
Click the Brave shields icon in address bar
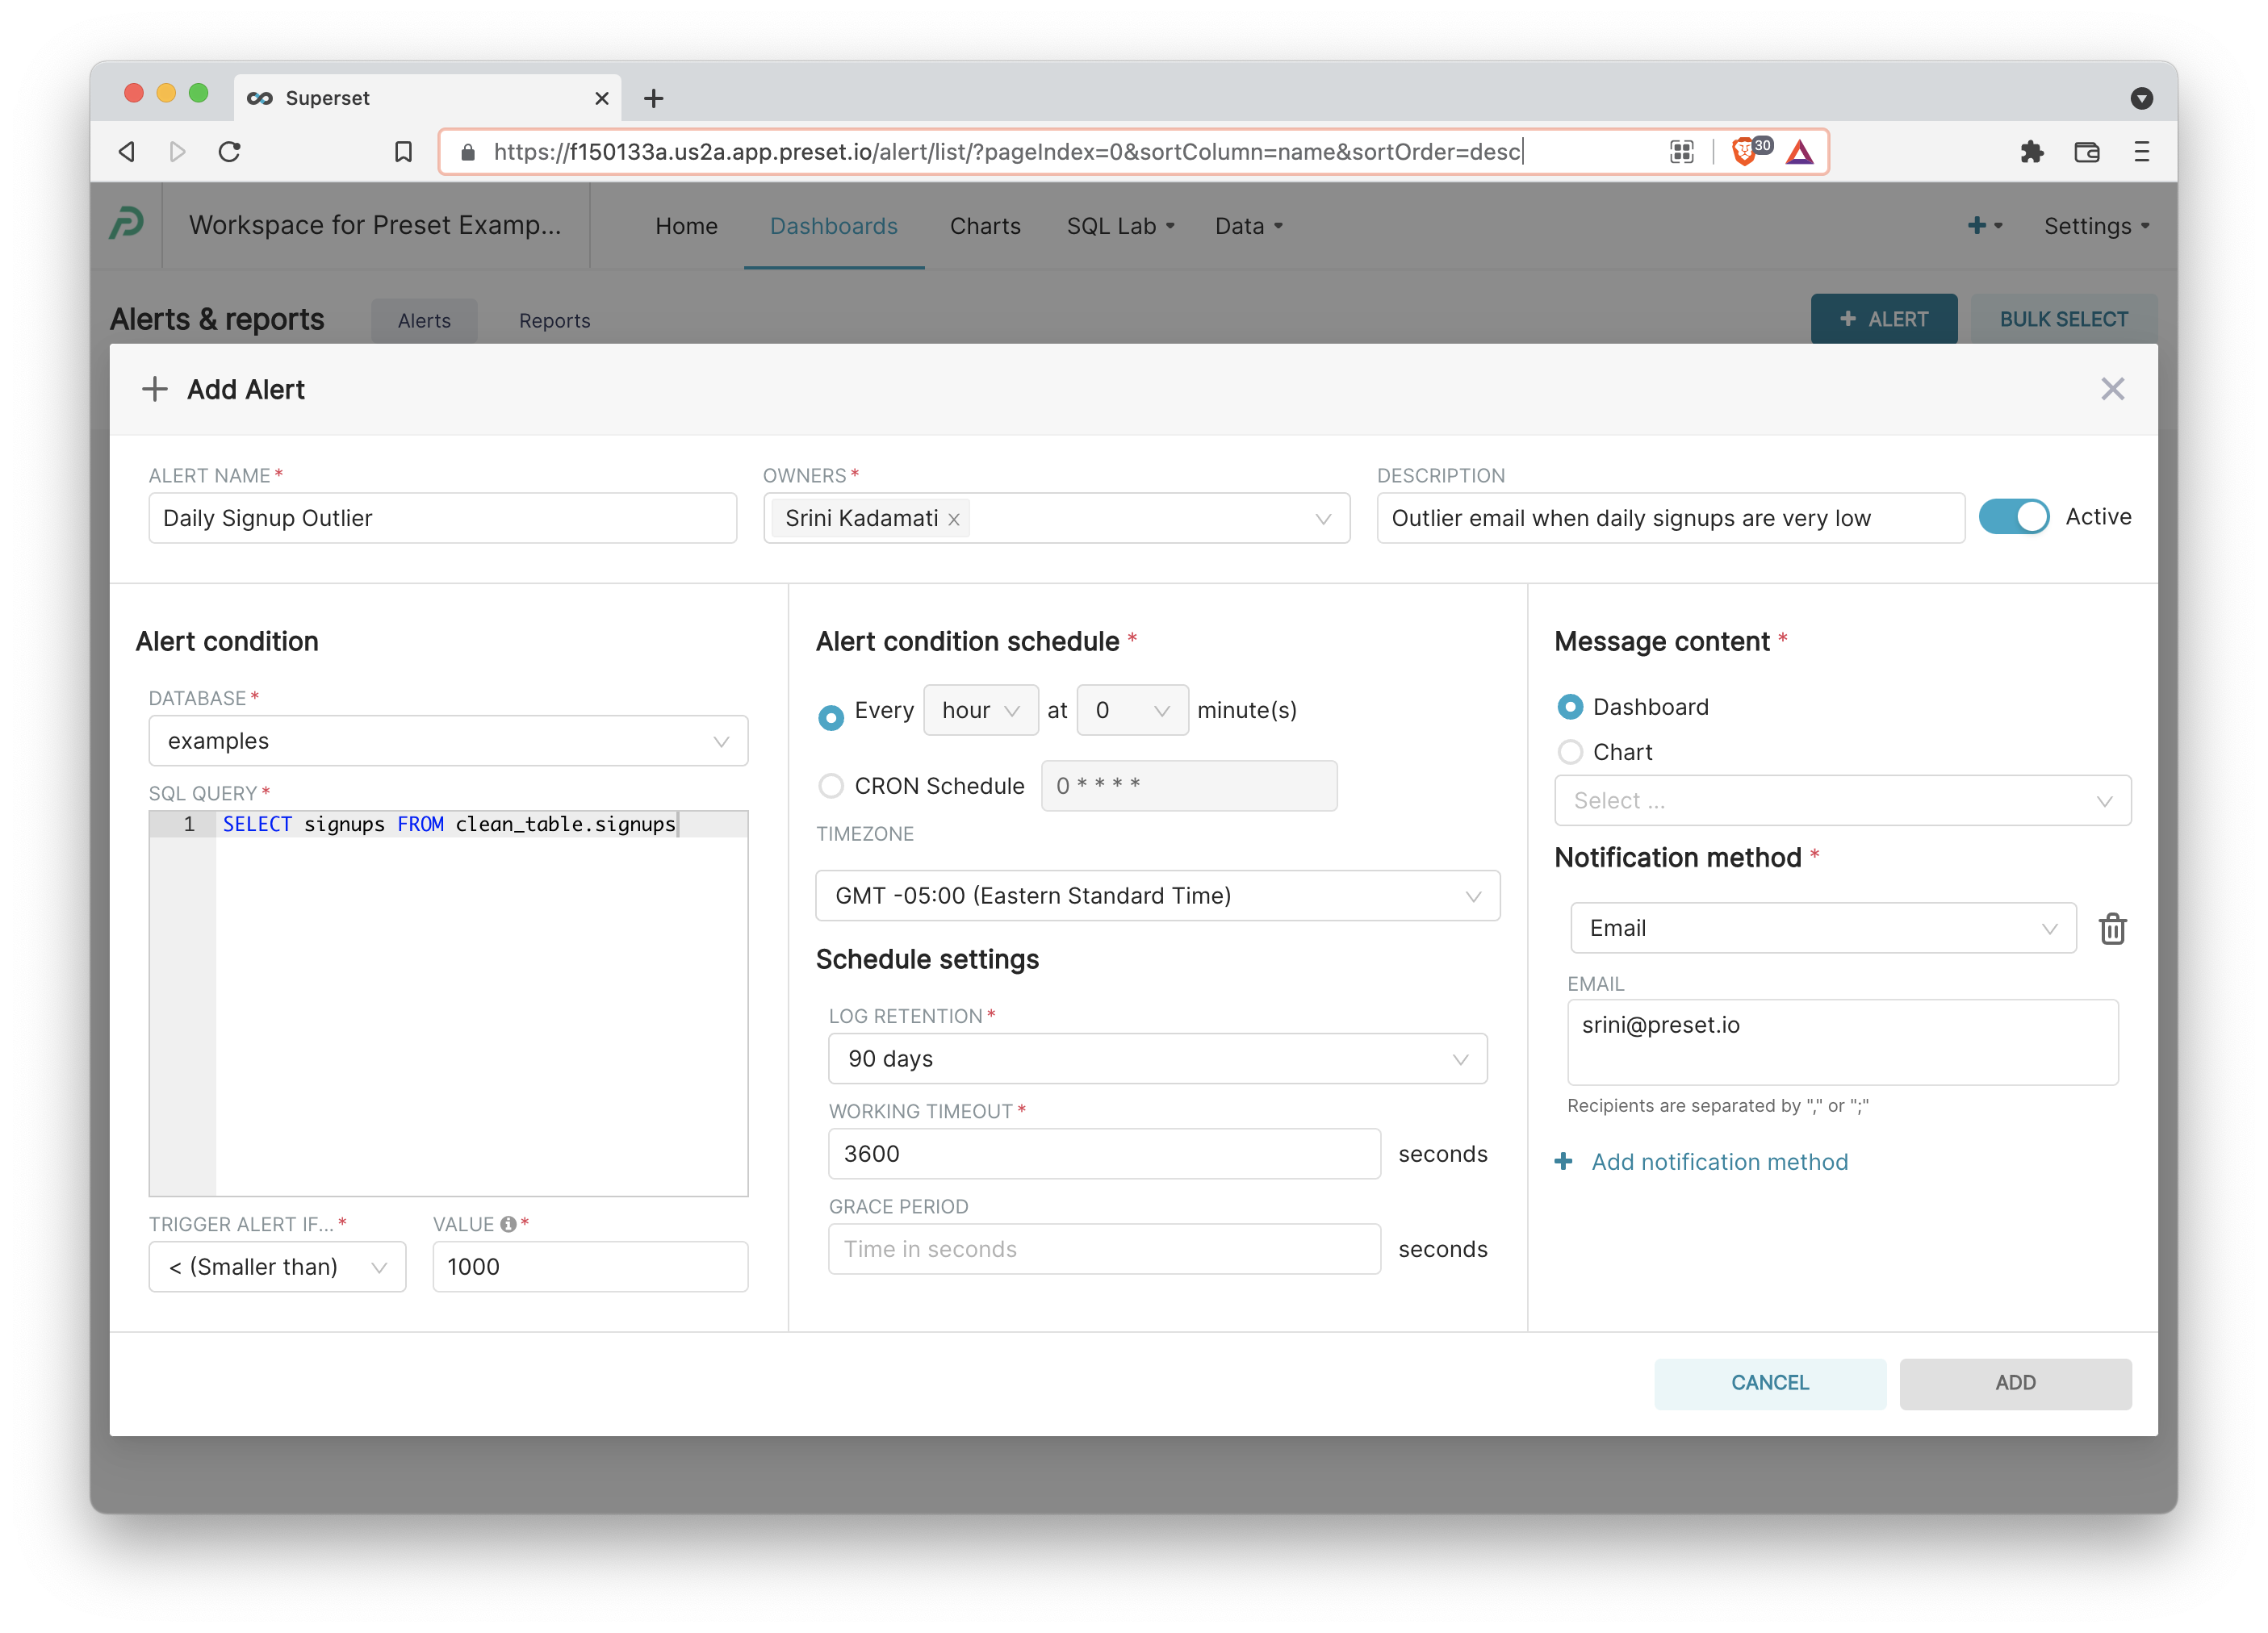pos(1744,152)
